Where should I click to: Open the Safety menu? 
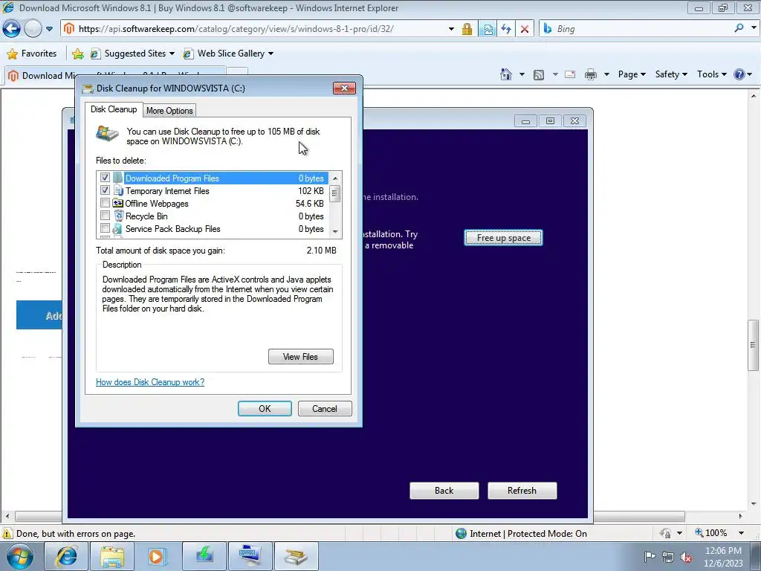[x=671, y=74]
